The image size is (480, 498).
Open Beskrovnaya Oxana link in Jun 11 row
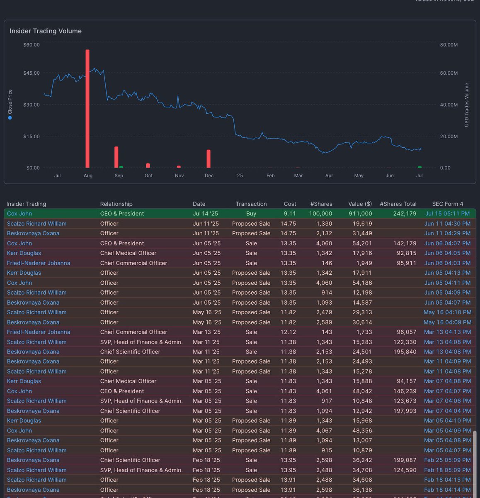33,233
